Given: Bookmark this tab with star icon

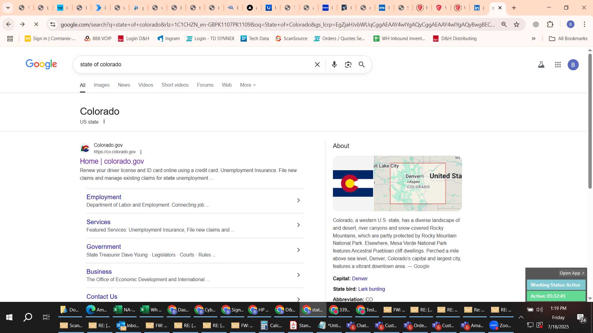Looking at the screenshot, I should point(516,24).
